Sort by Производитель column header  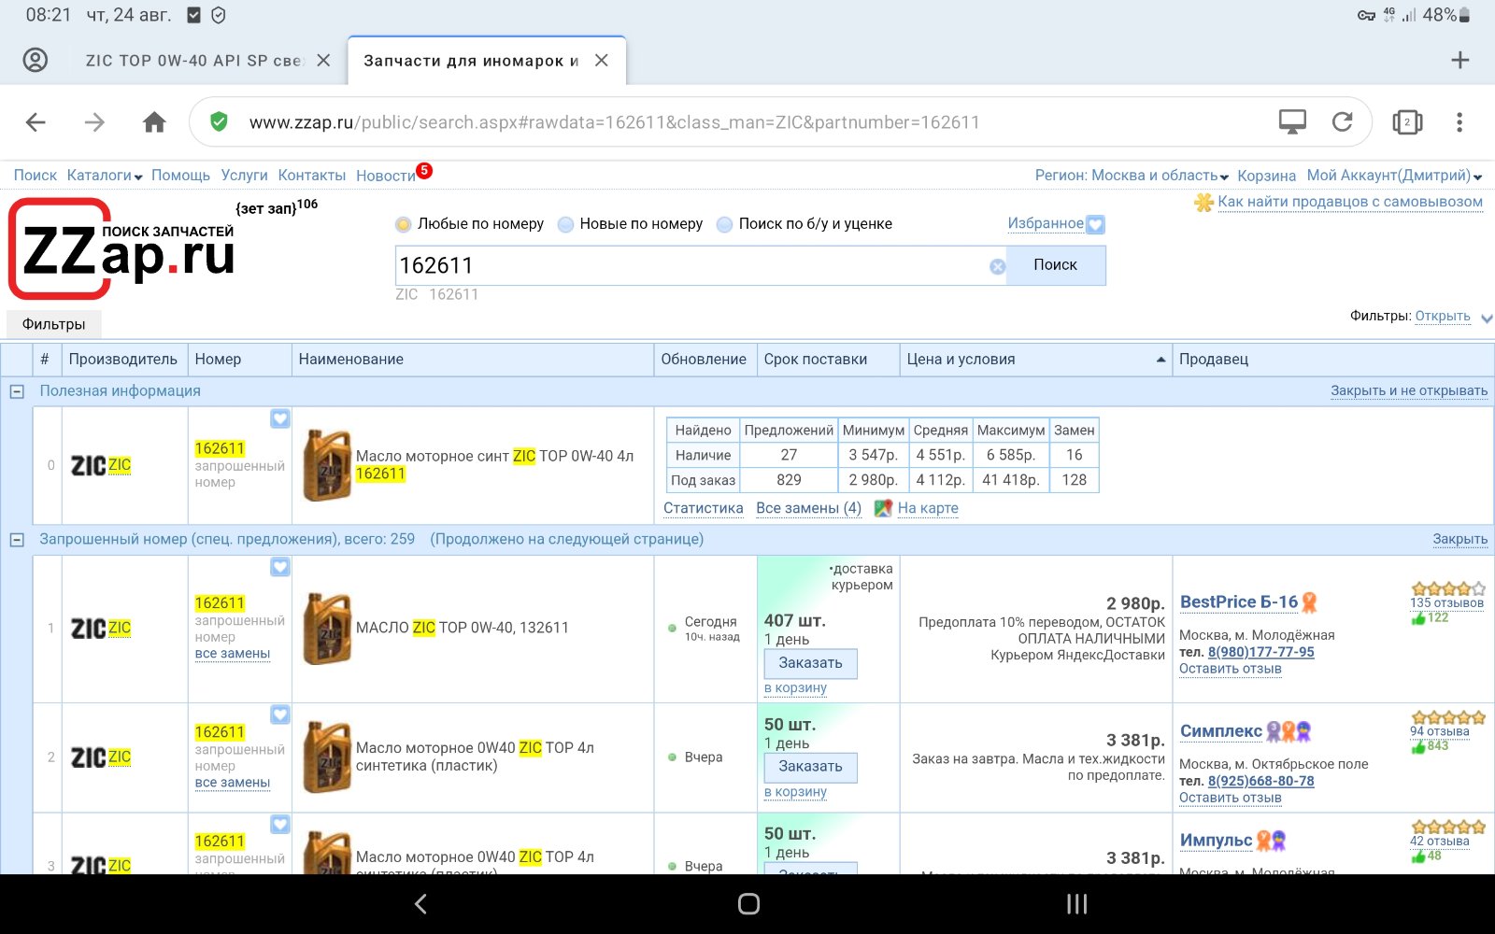coord(122,360)
